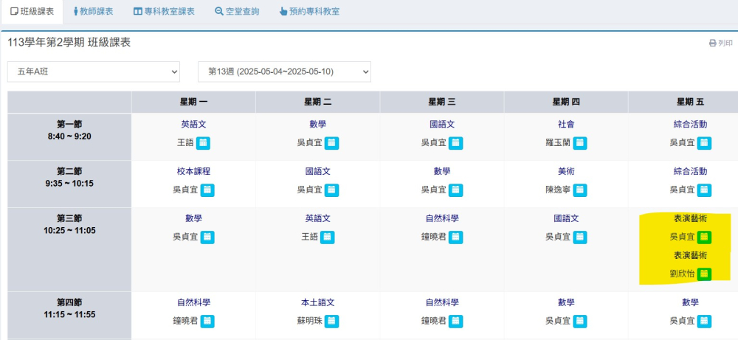
Task: Select the 預約專科教室 tab
Action: [309, 12]
